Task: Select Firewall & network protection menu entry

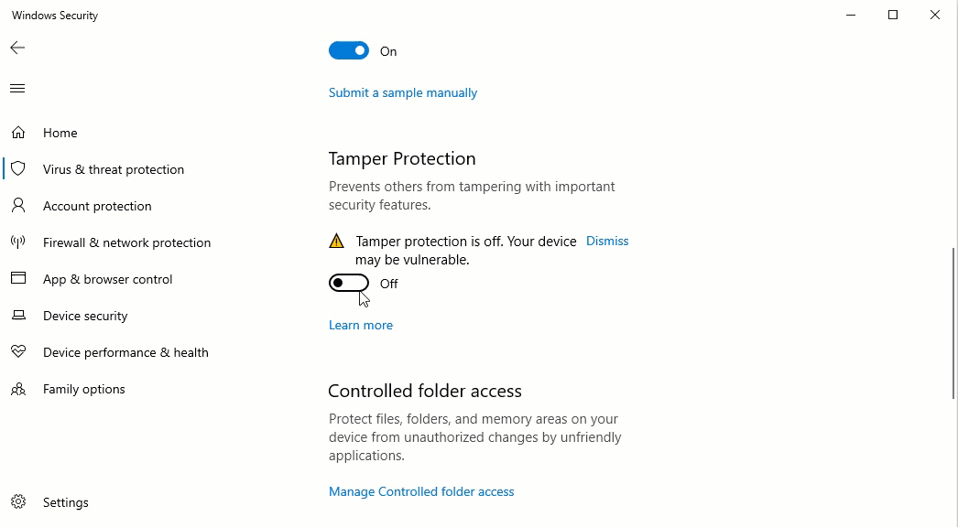Action: [126, 242]
